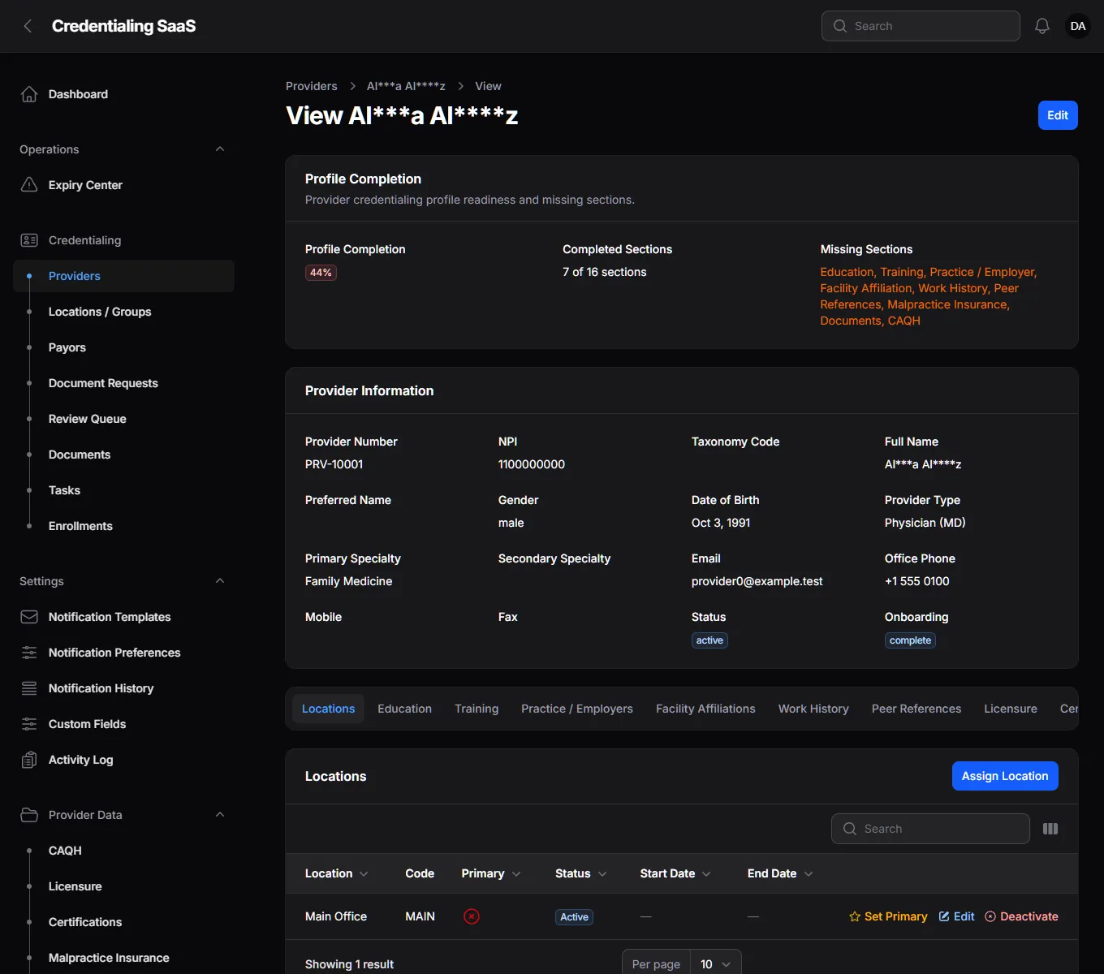Open the notifications bell icon
The width and height of the screenshot is (1104, 974).
point(1042,26)
